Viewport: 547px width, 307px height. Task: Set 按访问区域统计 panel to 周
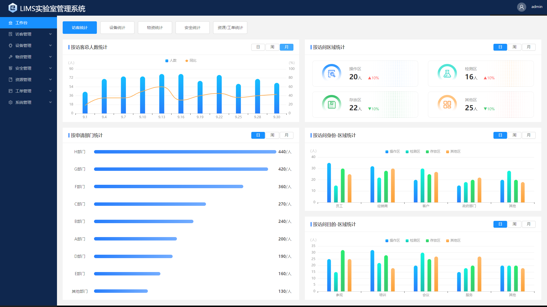tap(514, 47)
